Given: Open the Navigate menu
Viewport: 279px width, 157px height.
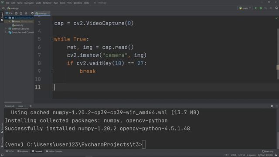Looking at the screenshot, I should pos(29,3).
